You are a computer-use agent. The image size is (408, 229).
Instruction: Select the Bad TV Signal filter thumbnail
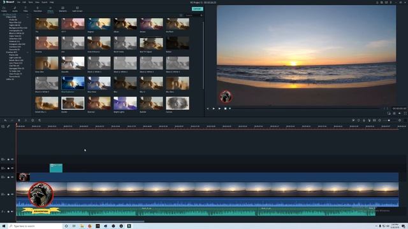[x=151, y=43]
